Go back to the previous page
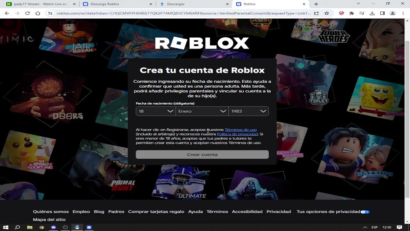 7,13
